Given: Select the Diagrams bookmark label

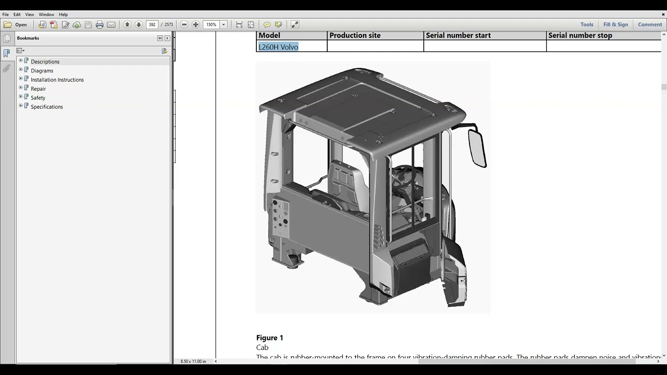Looking at the screenshot, I should point(42,71).
